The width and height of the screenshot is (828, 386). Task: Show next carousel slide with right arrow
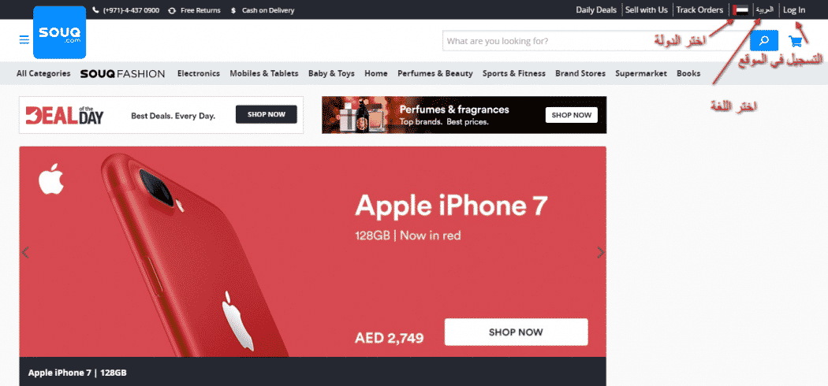tap(600, 253)
